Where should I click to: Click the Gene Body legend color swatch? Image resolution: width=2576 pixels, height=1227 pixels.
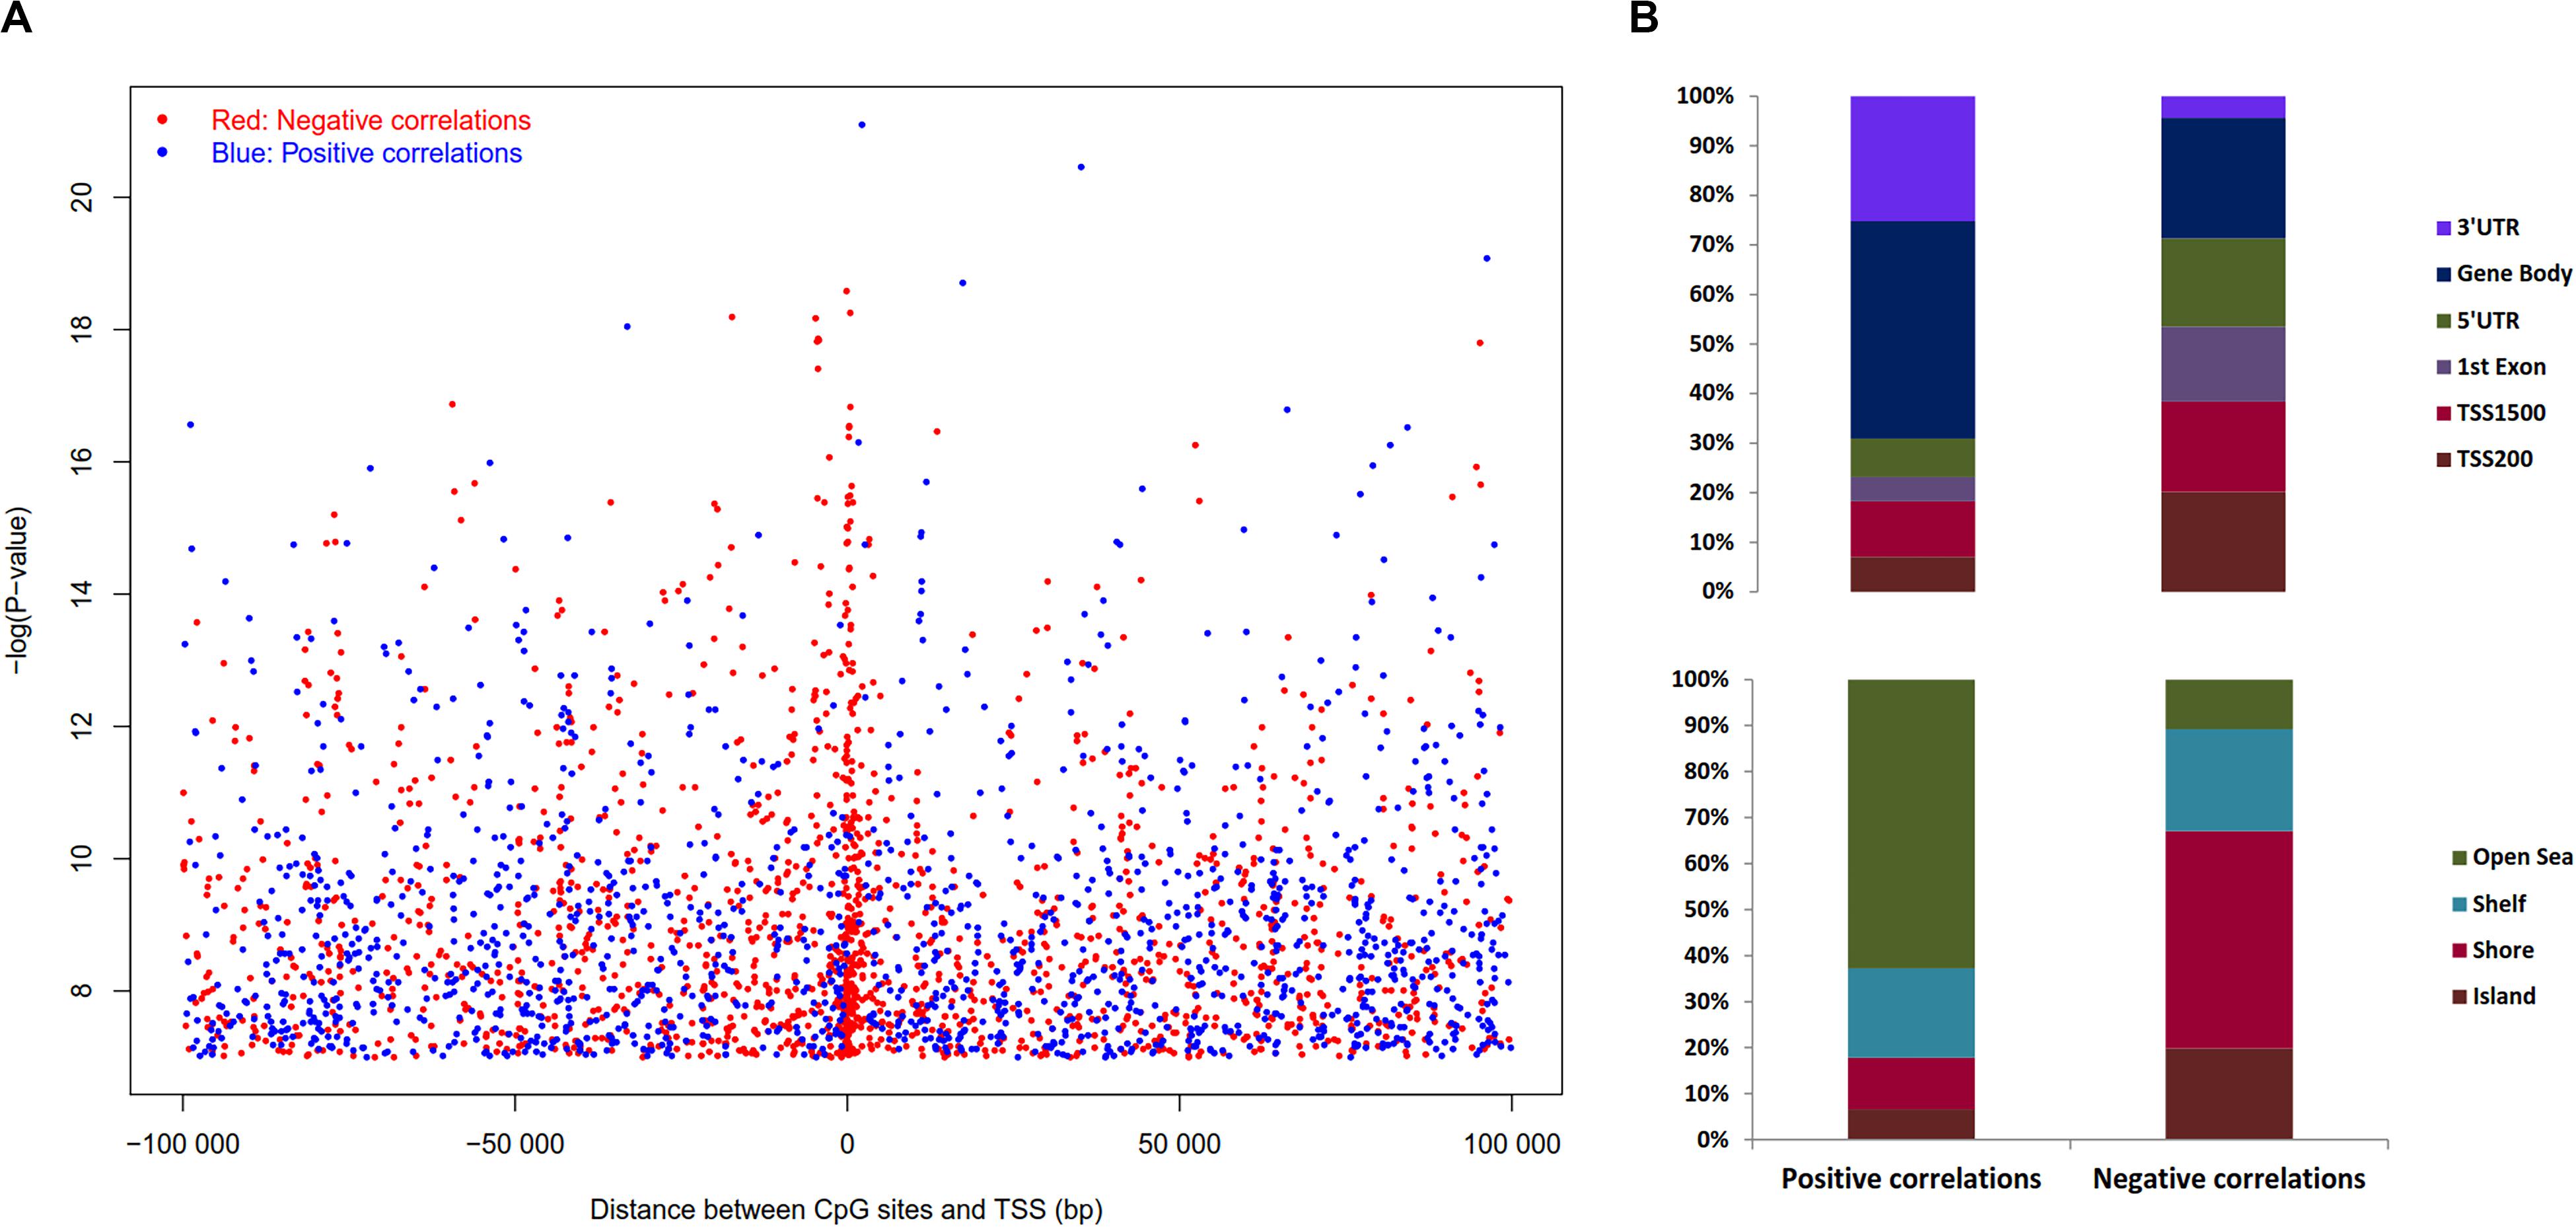pyautogui.click(x=2443, y=275)
